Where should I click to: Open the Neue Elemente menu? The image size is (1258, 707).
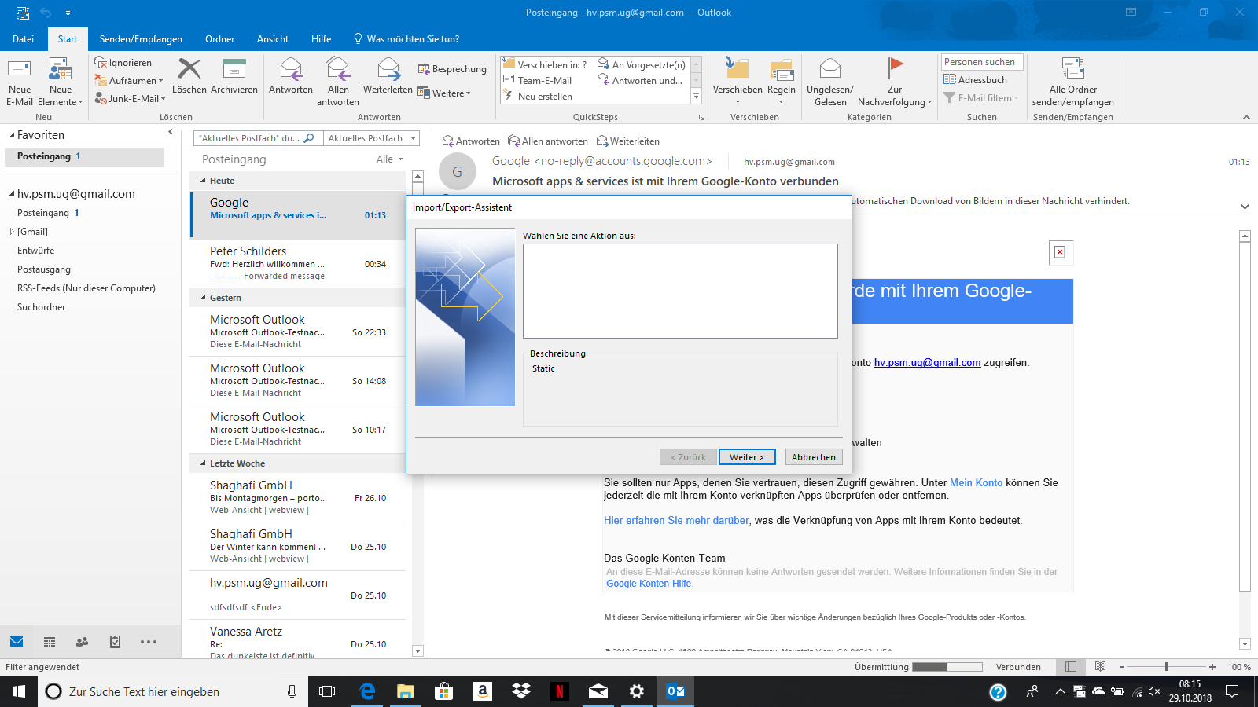point(61,82)
